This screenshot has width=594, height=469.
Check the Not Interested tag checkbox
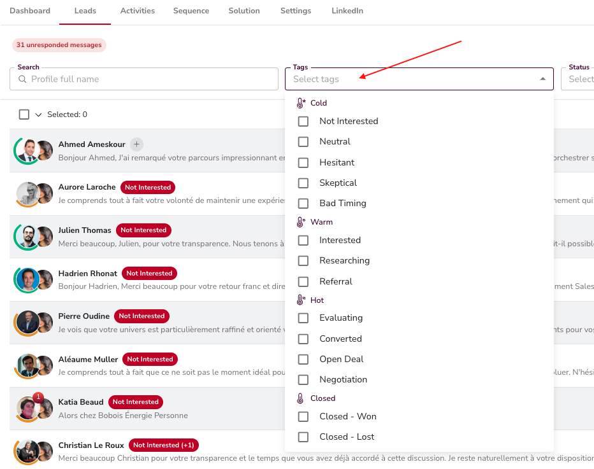pos(303,121)
